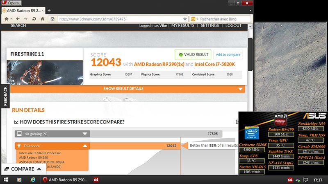Follow the Intel Core i7-5820K link
This screenshot has height=184, width=328.
[x=214, y=64]
